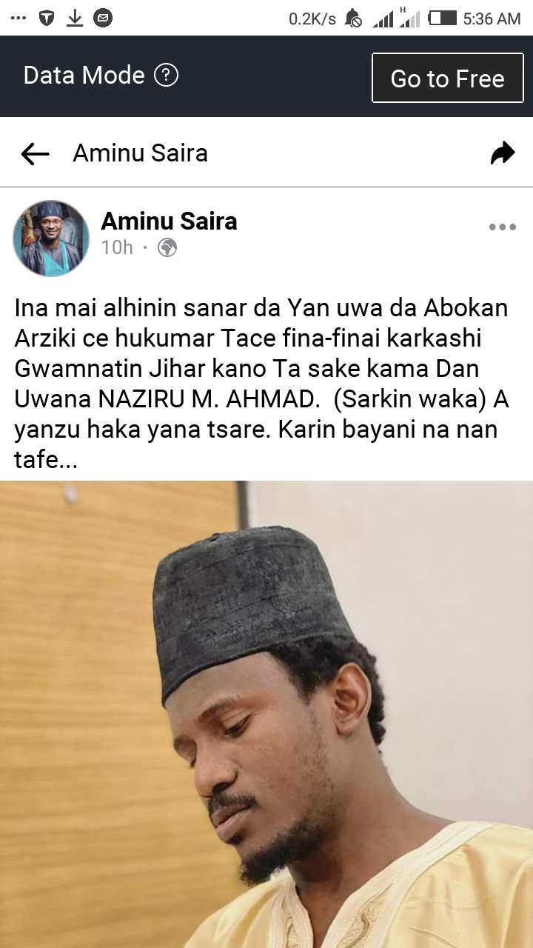533x948 pixels.
Task: Tap the back arrow icon
Action: [x=35, y=154]
